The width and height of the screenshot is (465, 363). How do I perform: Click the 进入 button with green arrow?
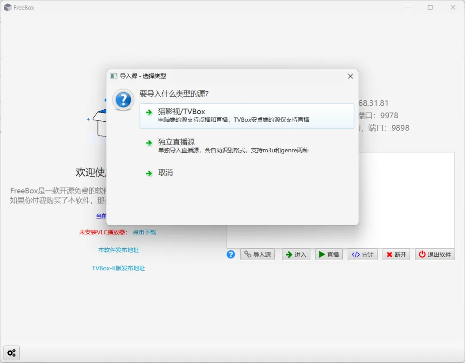point(296,255)
